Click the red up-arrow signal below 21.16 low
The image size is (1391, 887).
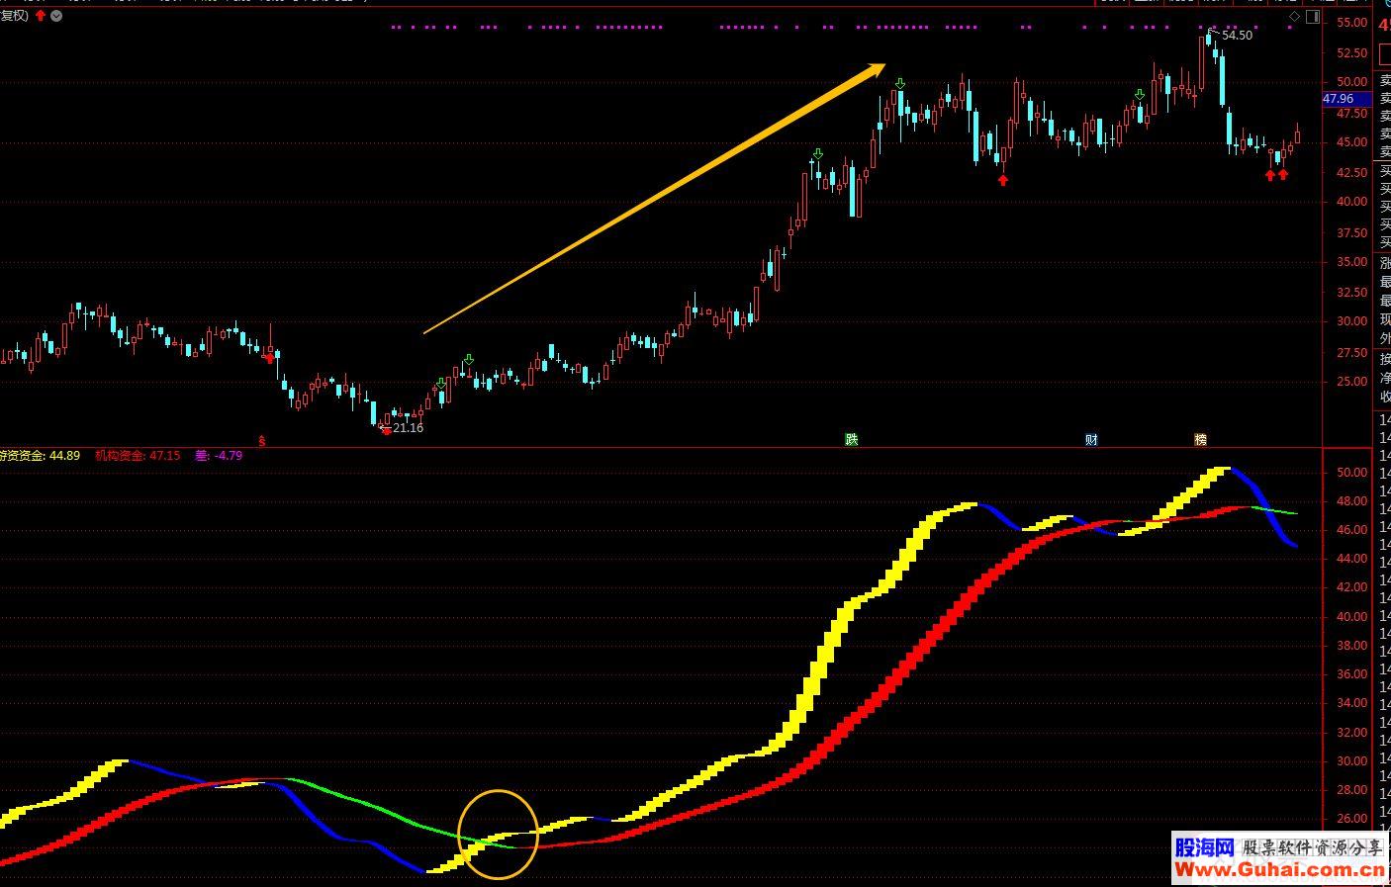pos(386,430)
